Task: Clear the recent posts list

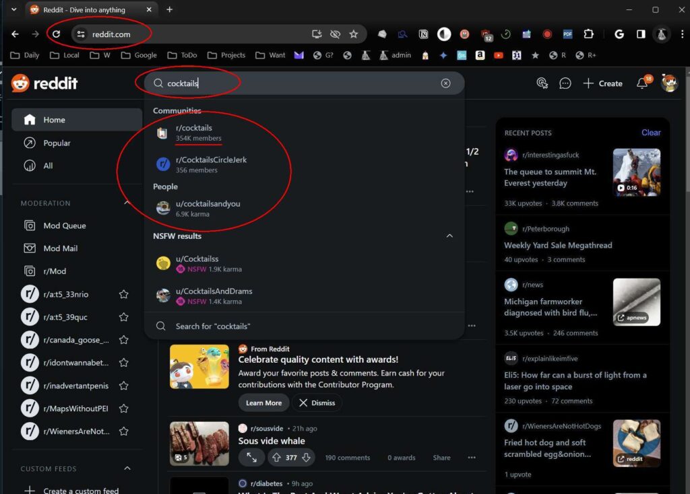Action: [x=650, y=133]
